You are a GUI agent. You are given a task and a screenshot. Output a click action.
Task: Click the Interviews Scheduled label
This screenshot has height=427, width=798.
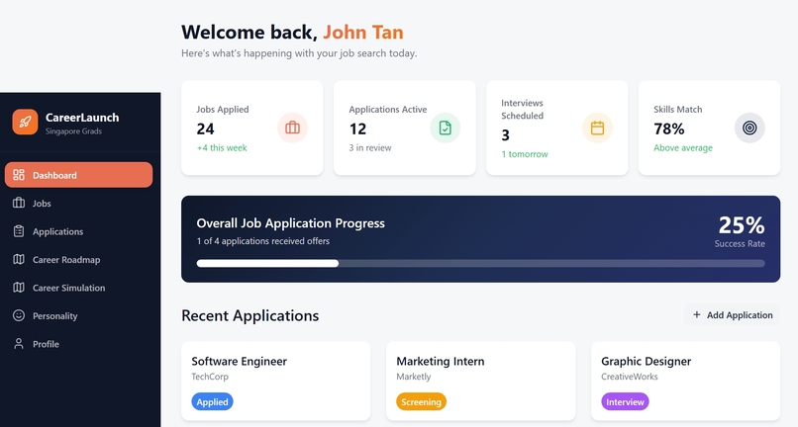[x=522, y=110]
